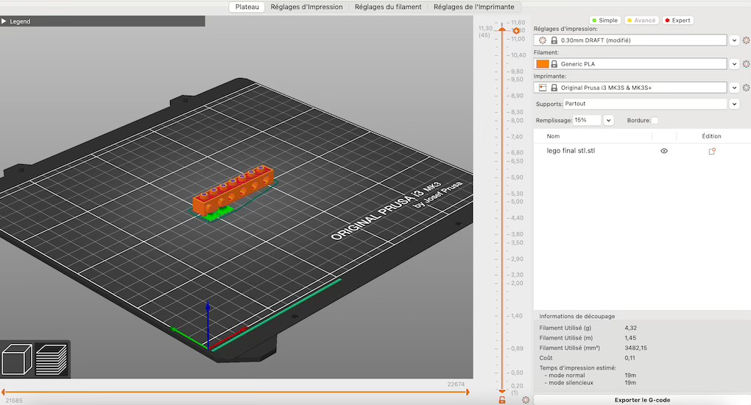Open the Supports Partout dropdown

point(645,104)
